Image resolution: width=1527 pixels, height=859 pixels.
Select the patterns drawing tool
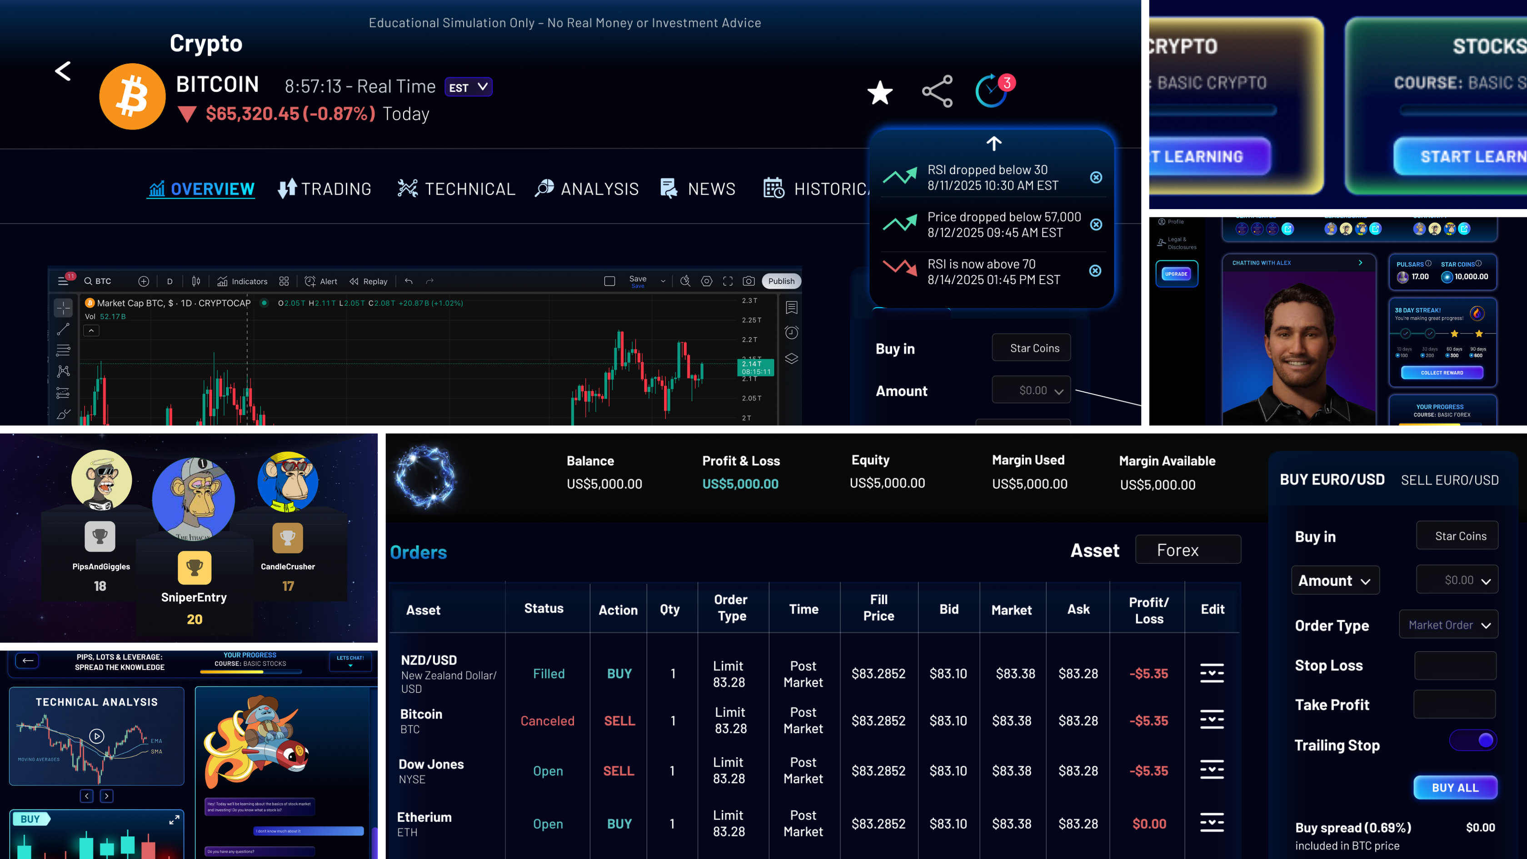[63, 372]
